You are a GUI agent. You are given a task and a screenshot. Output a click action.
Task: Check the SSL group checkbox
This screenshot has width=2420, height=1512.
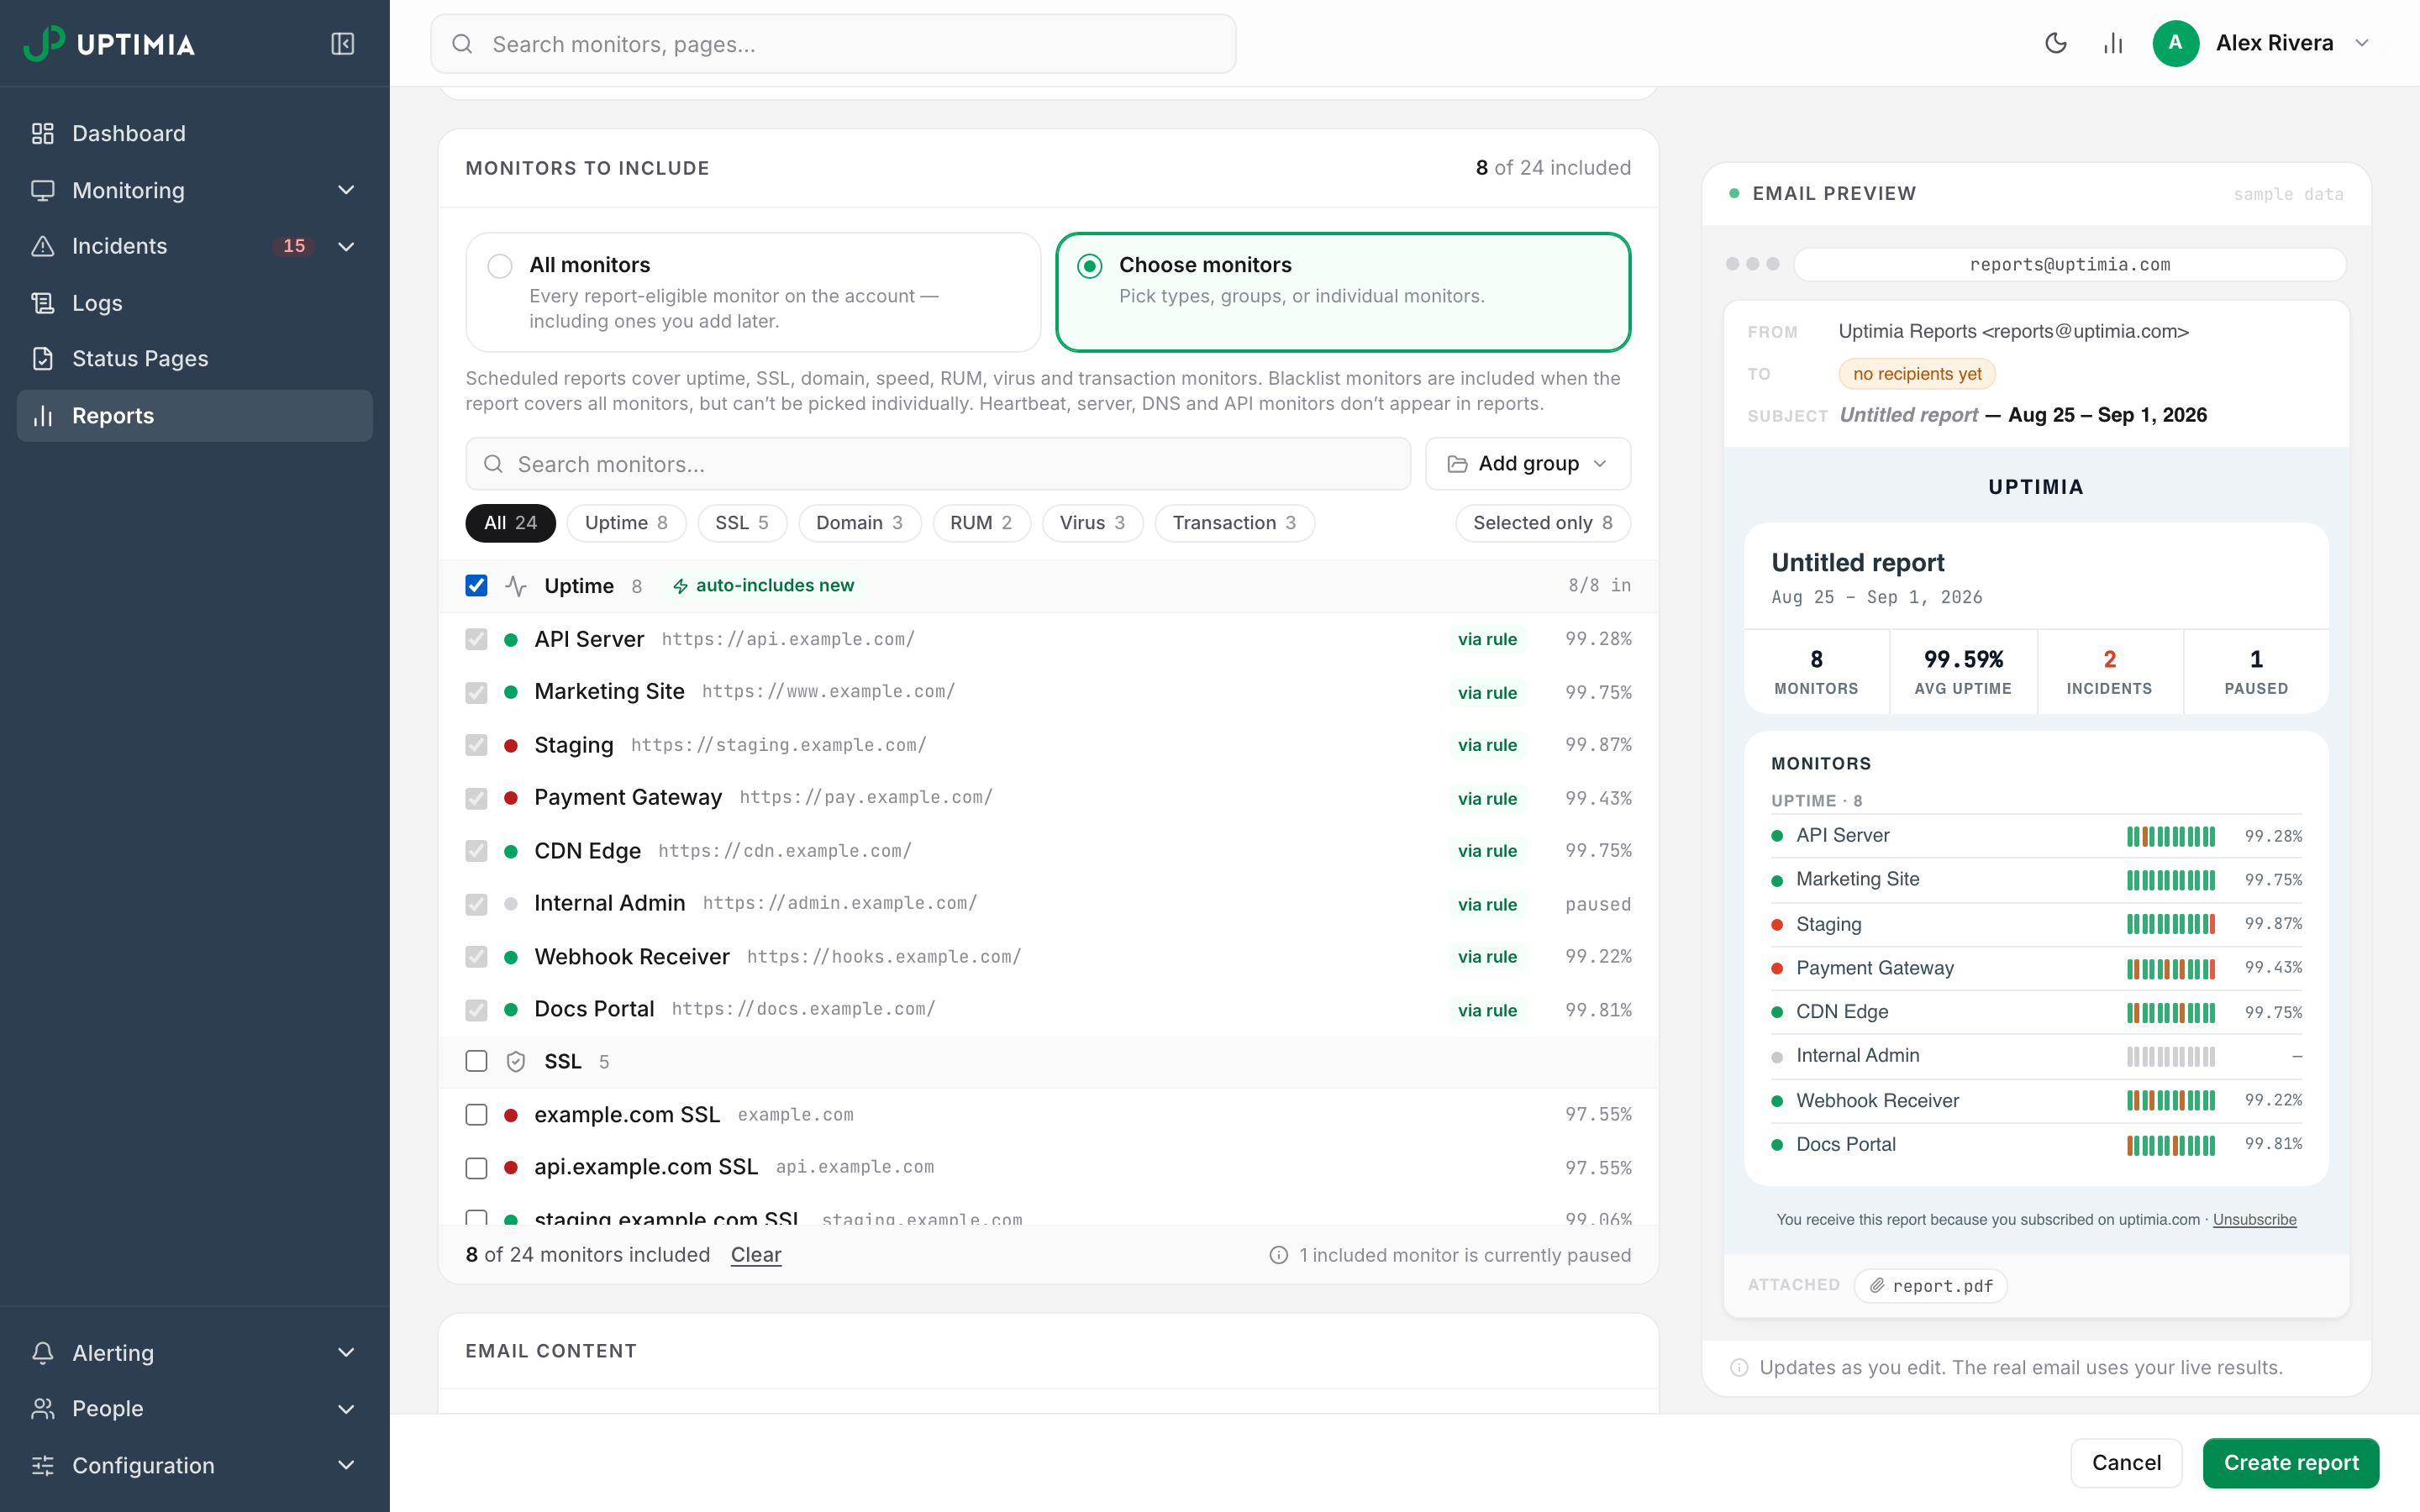click(x=477, y=1062)
